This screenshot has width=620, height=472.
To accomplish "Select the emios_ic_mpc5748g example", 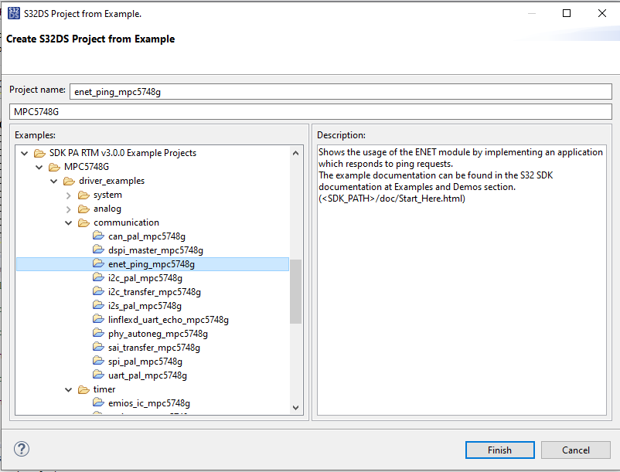I will (149, 403).
